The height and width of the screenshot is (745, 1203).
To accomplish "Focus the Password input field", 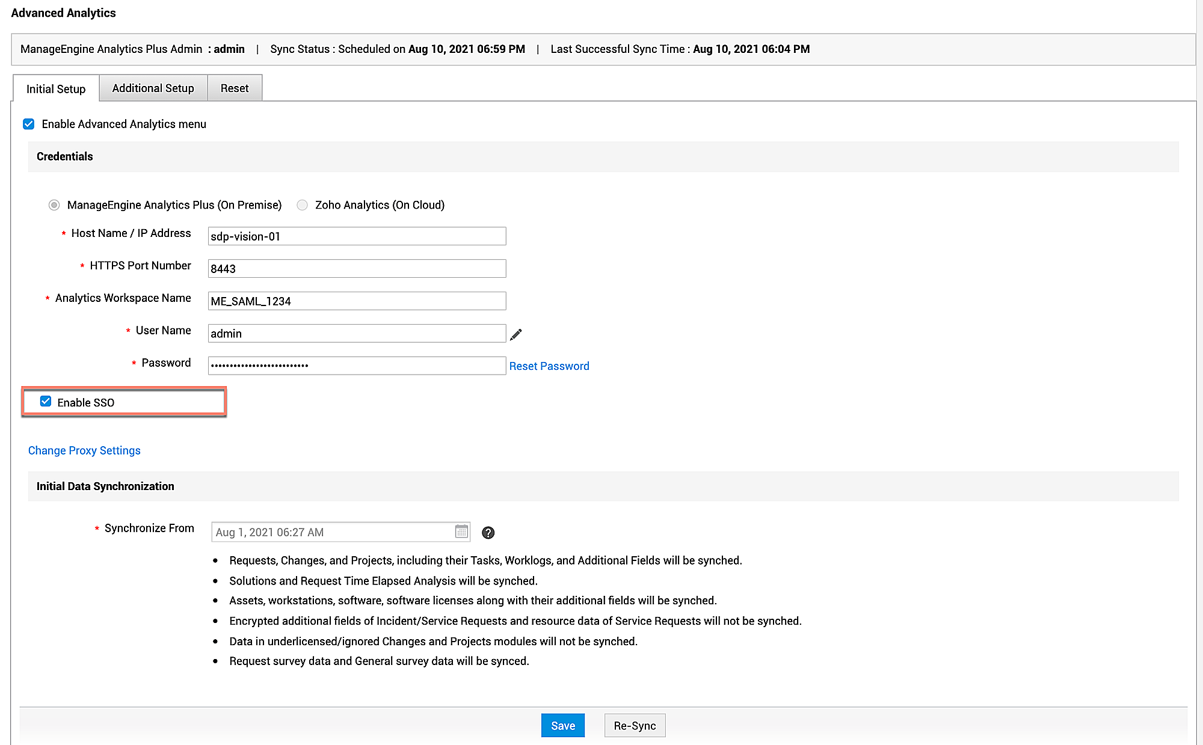I will pyautogui.click(x=357, y=366).
